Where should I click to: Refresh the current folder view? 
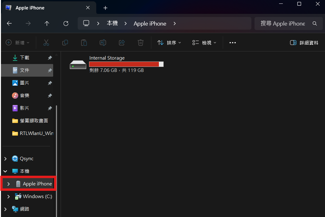(66, 23)
